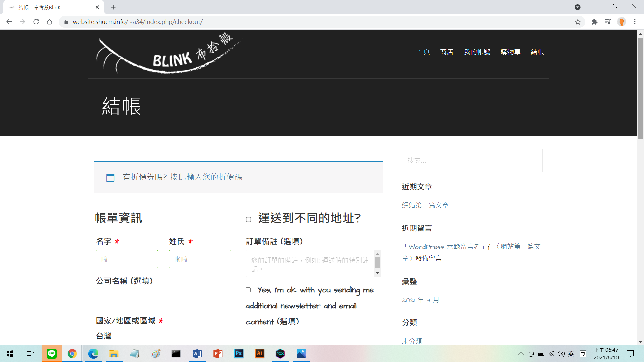This screenshot has width=644, height=362.
Task: Open Chrome three-dot menu
Action: tap(635, 22)
